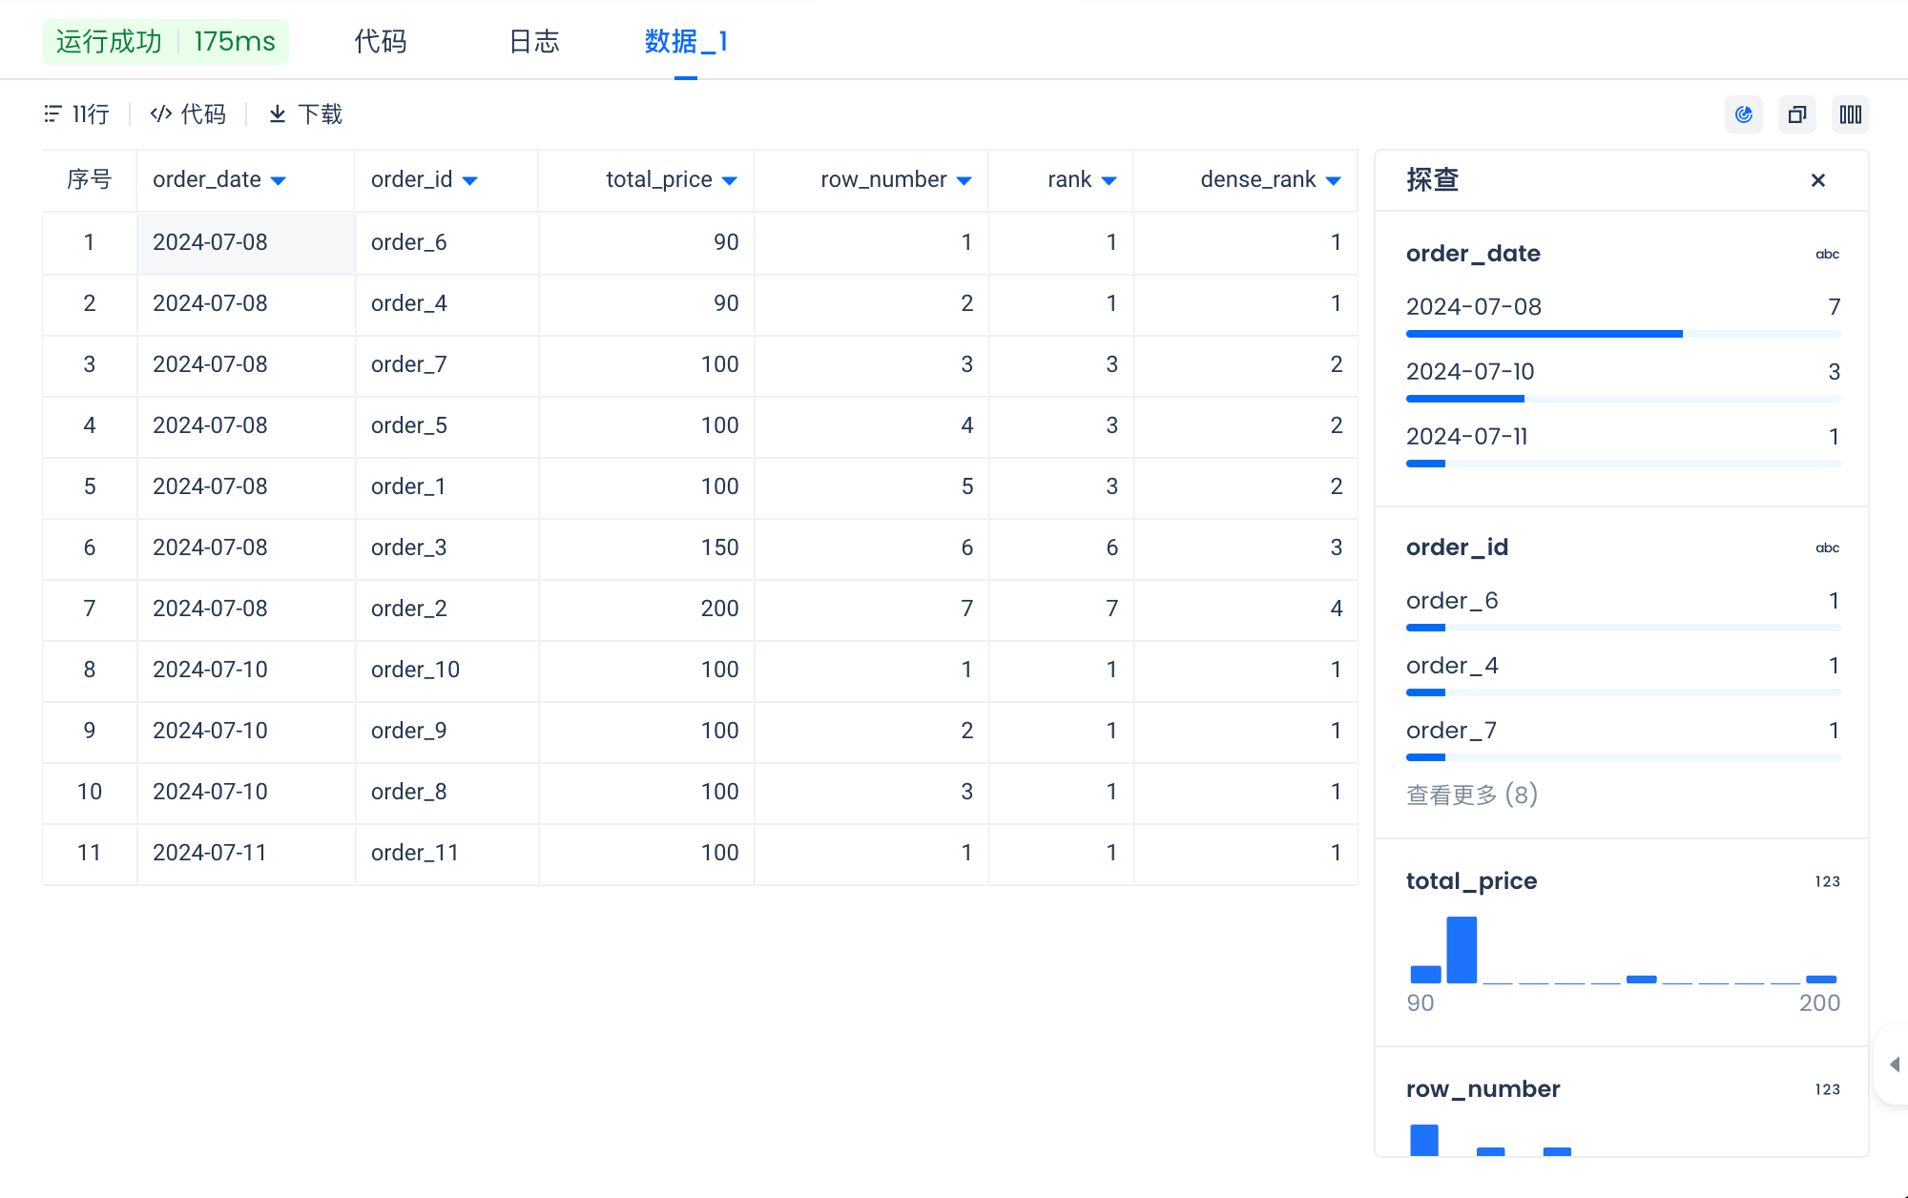Click the 2024-07-08 distribution bar in 探查
Image resolution: width=1908 pixels, height=1198 pixels.
(x=1544, y=334)
